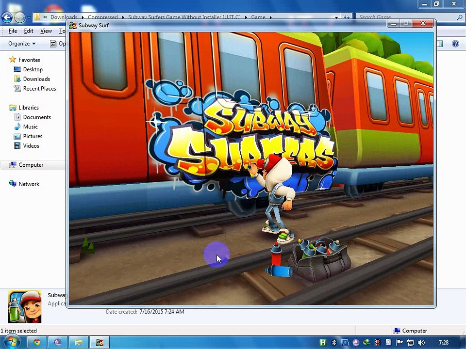466x349 pixels.
Task: Click the Game breadcrumb in address bar
Action: [258, 17]
